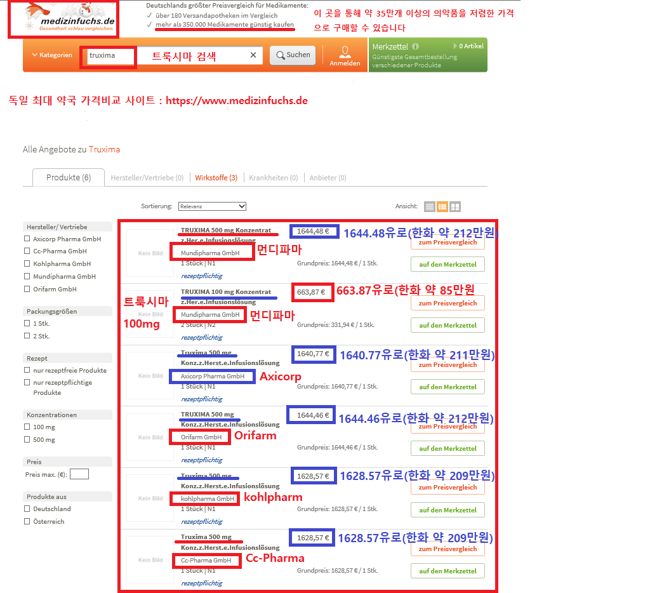
Task: Switch to Hersteller/Vertriebe (0) tab
Action: pyautogui.click(x=147, y=178)
